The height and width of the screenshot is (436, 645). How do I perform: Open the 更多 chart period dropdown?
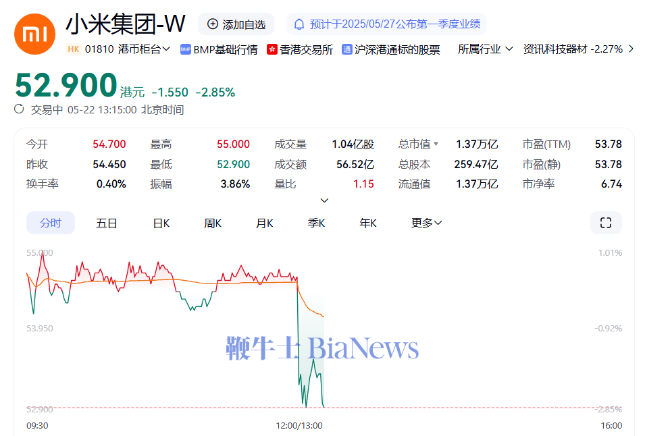coord(427,223)
